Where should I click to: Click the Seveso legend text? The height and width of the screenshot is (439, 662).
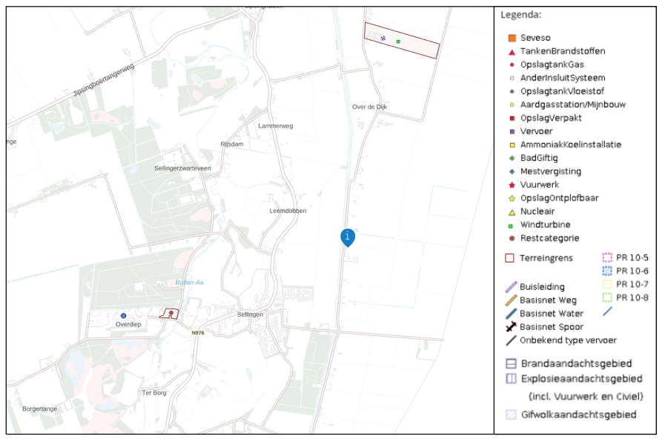coord(535,38)
